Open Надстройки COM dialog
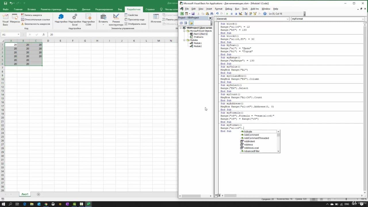The image size is (368, 207). (88, 20)
